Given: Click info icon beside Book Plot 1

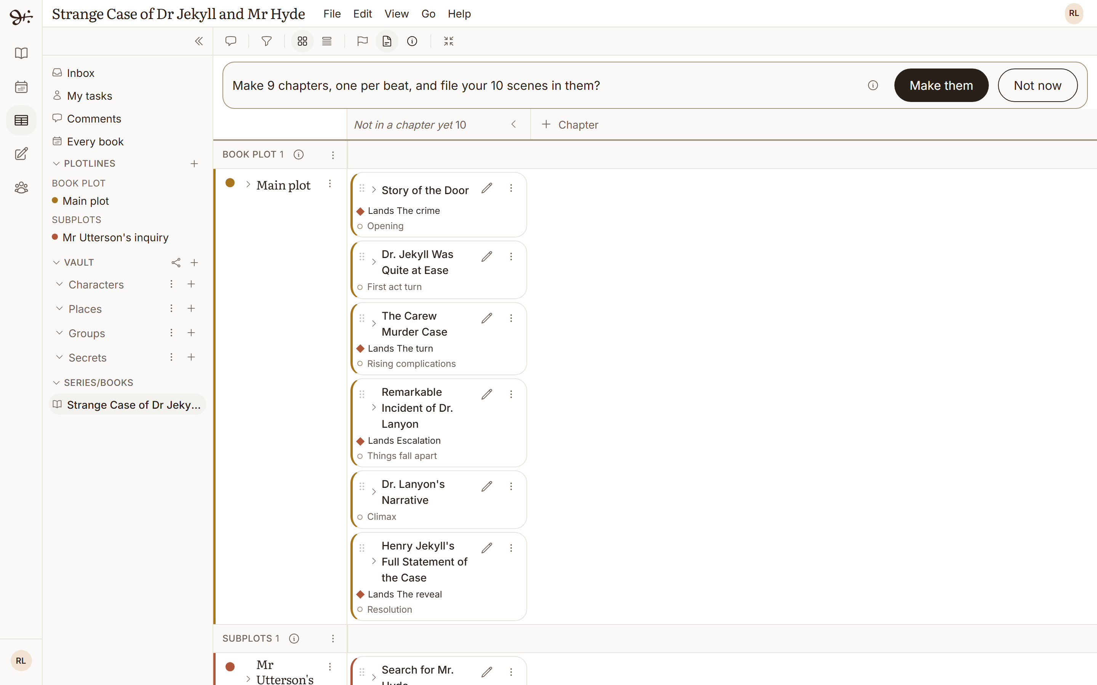Looking at the screenshot, I should click(x=298, y=155).
